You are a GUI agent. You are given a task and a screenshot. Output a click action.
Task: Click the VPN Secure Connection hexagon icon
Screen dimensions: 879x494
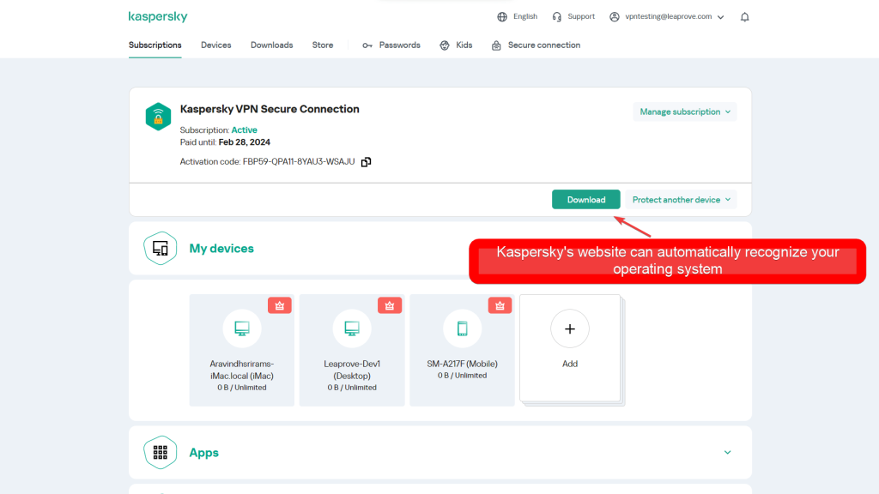pyautogui.click(x=158, y=117)
